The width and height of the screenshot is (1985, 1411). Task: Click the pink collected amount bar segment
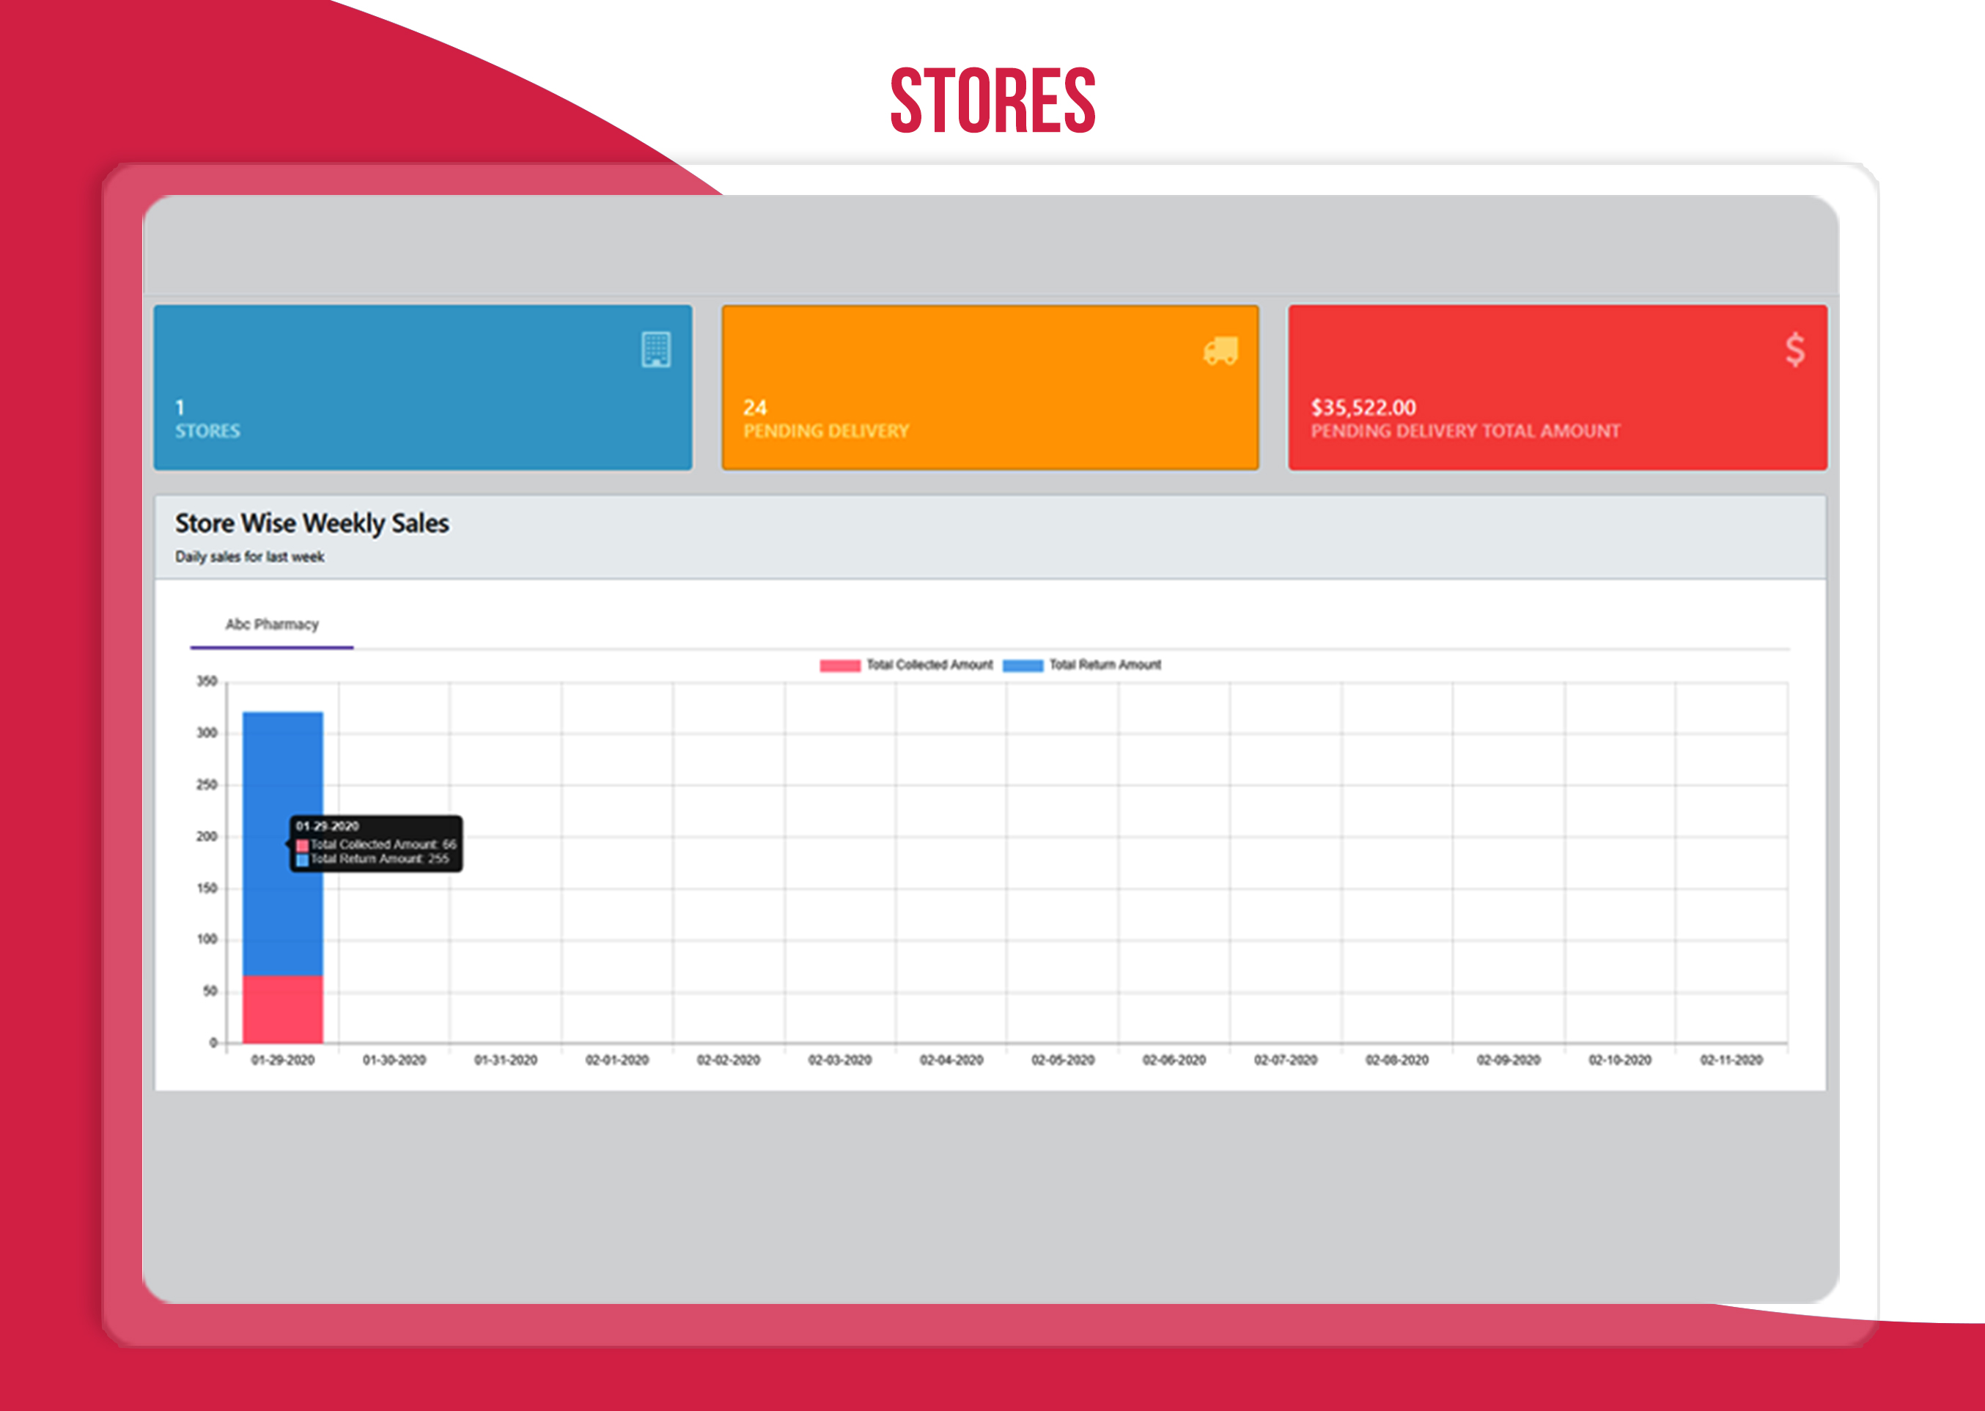click(282, 1009)
